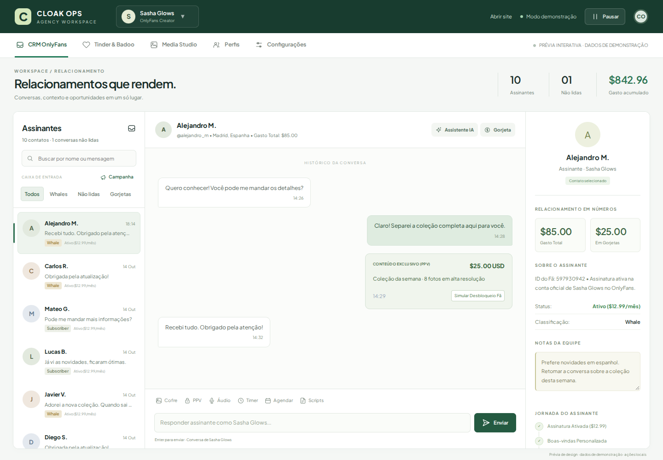This screenshot has height=460, width=663.
Task: Click the Cloak Ops logo icon
Action: [23, 17]
